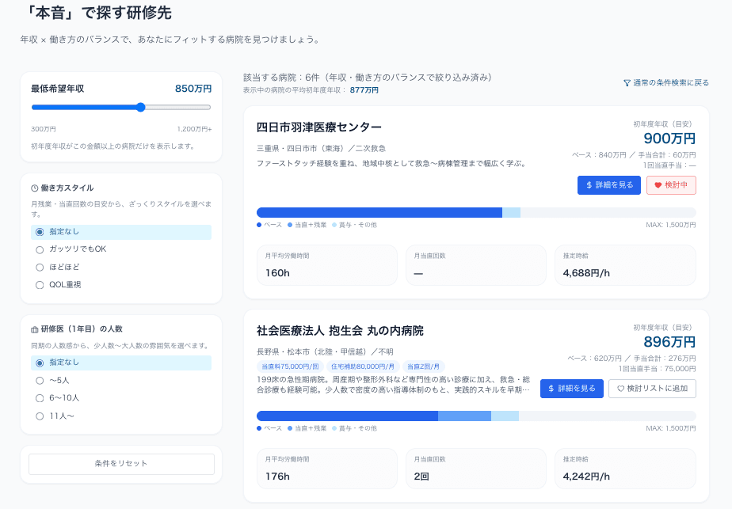Image resolution: width=732 pixels, height=509 pixels.
Task: Click the people icon next to 研修医（1年目）の人数
Action: (32, 328)
